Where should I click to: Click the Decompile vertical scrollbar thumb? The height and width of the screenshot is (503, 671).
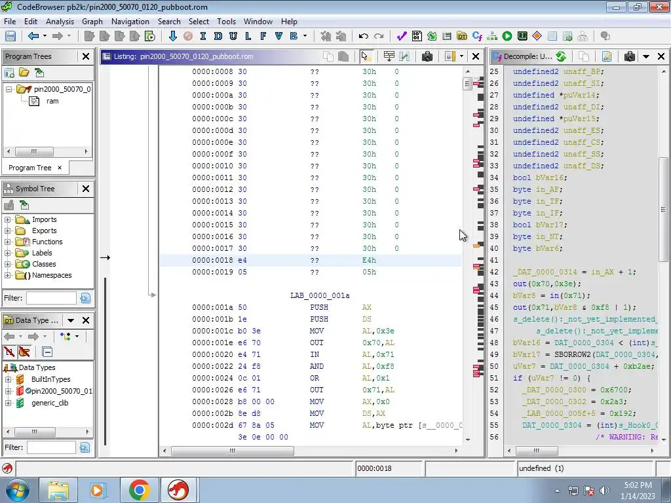pyautogui.click(x=663, y=209)
